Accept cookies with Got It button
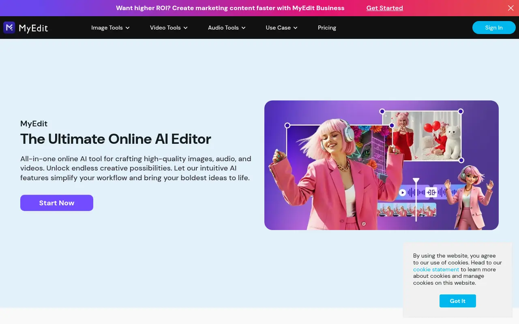The image size is (519, 324). (458, 301)
